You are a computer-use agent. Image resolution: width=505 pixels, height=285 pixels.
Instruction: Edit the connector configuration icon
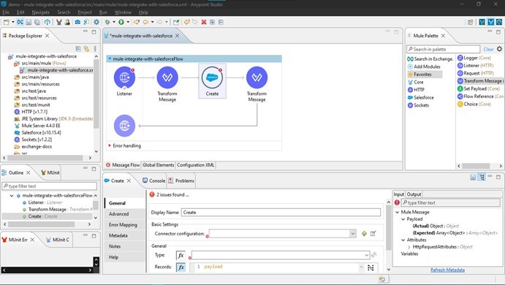click(x=373, y=233)
